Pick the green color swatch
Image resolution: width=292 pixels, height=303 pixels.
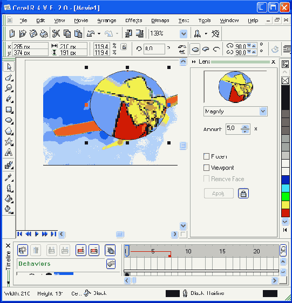285,197
